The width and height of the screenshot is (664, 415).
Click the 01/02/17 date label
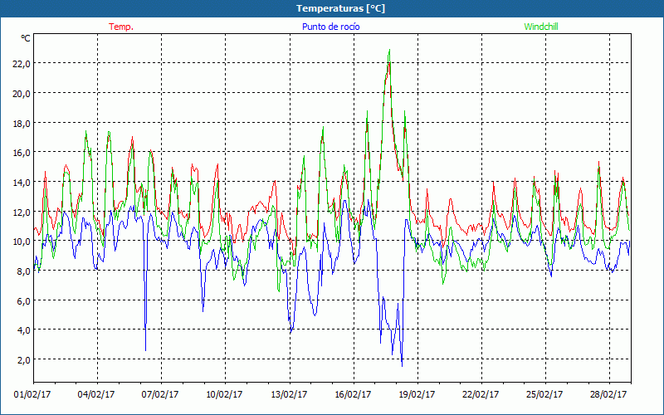point(32,394)
